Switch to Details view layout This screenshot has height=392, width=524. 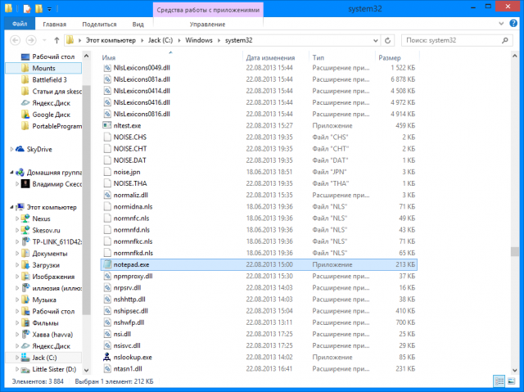click(x=499, y=381)
